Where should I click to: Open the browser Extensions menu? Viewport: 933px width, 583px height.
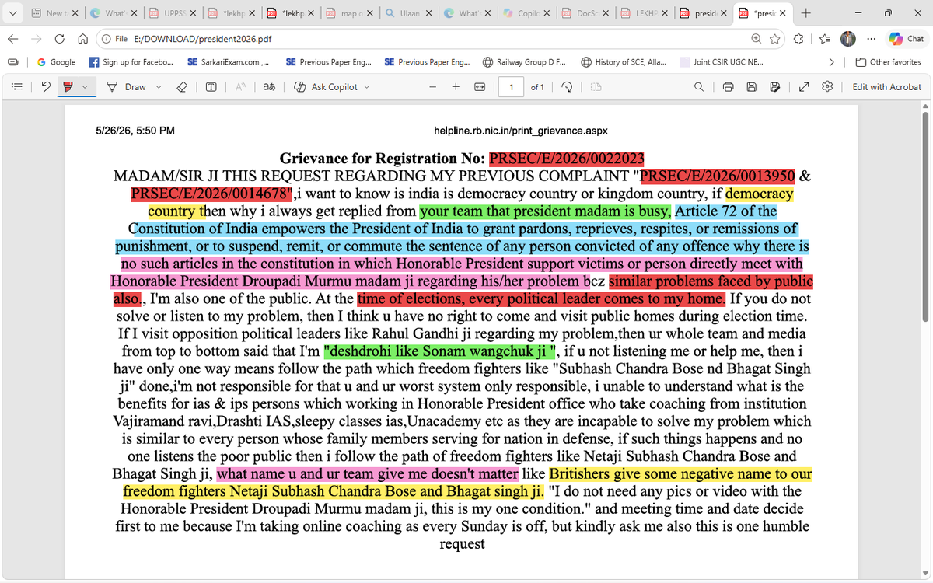point(798,39)
